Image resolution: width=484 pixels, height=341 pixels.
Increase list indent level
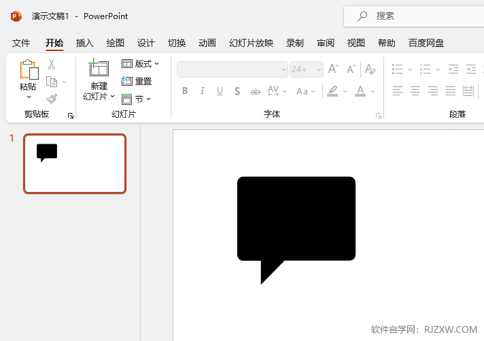[470, 69]
